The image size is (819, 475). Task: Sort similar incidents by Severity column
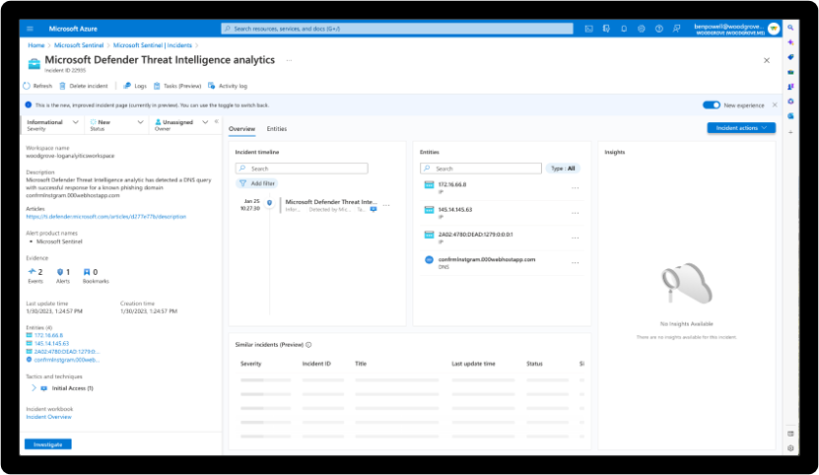pos(250,364)
